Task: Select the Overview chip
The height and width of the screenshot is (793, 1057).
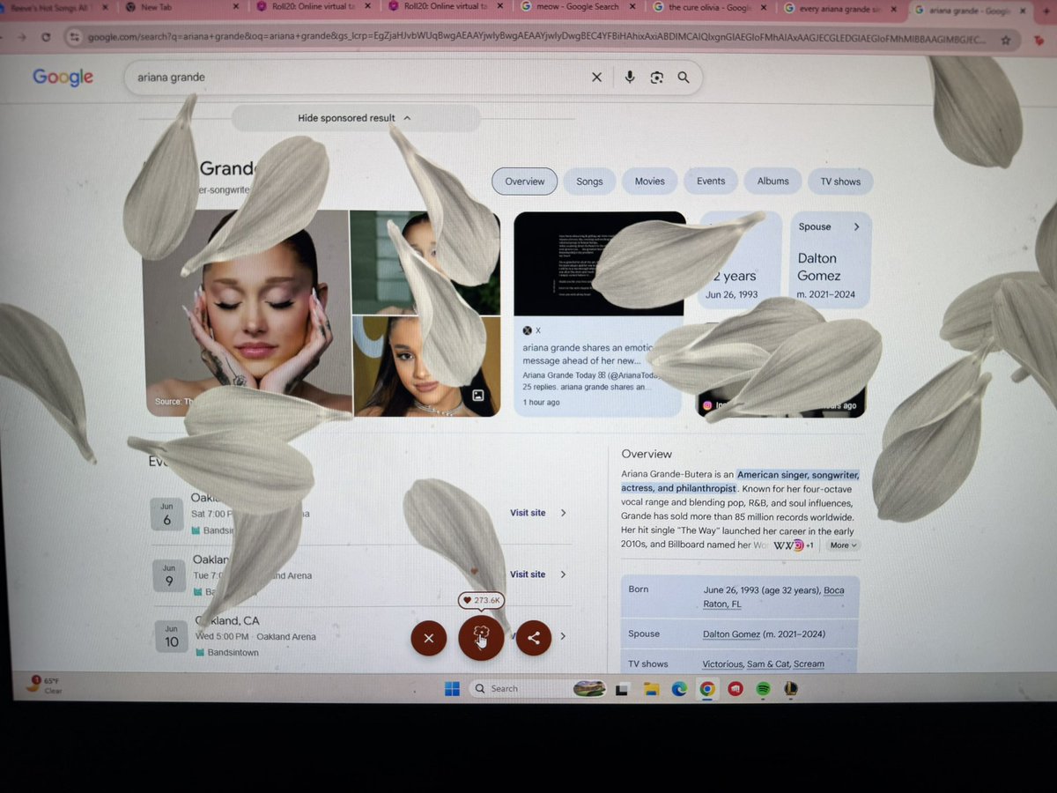Action: 525,182
